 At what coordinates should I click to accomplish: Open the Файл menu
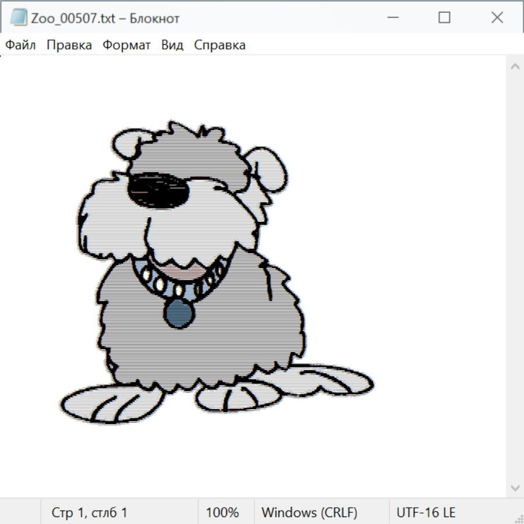pos(20,45)
